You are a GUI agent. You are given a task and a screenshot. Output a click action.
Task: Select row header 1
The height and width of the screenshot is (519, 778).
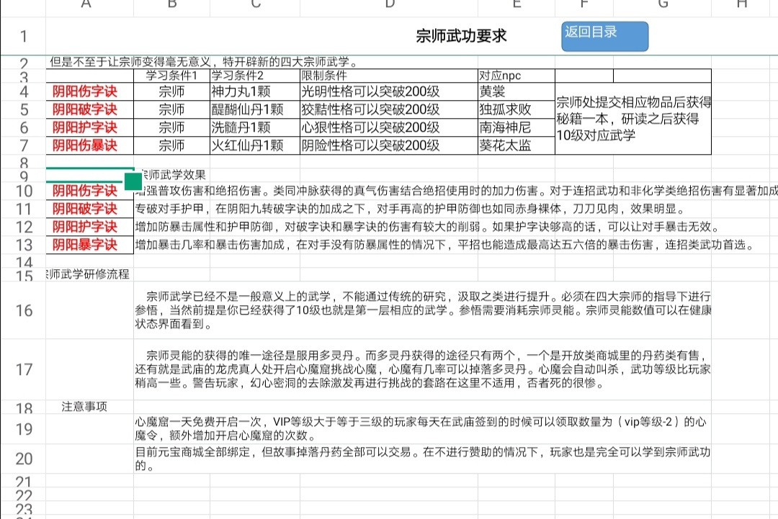[x=23, y=36]
